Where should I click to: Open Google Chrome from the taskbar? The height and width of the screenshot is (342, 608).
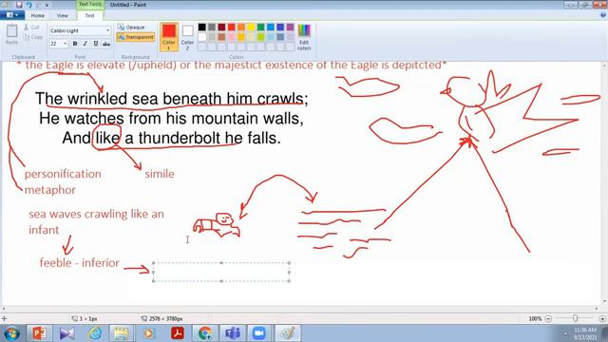point(205,333)
